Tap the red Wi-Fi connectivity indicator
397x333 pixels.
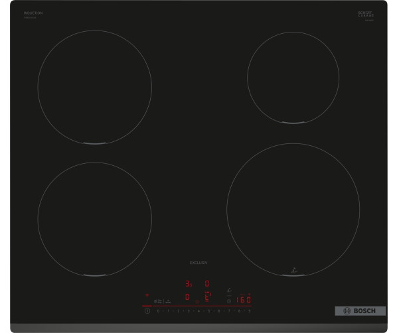(x=147, y=295)
